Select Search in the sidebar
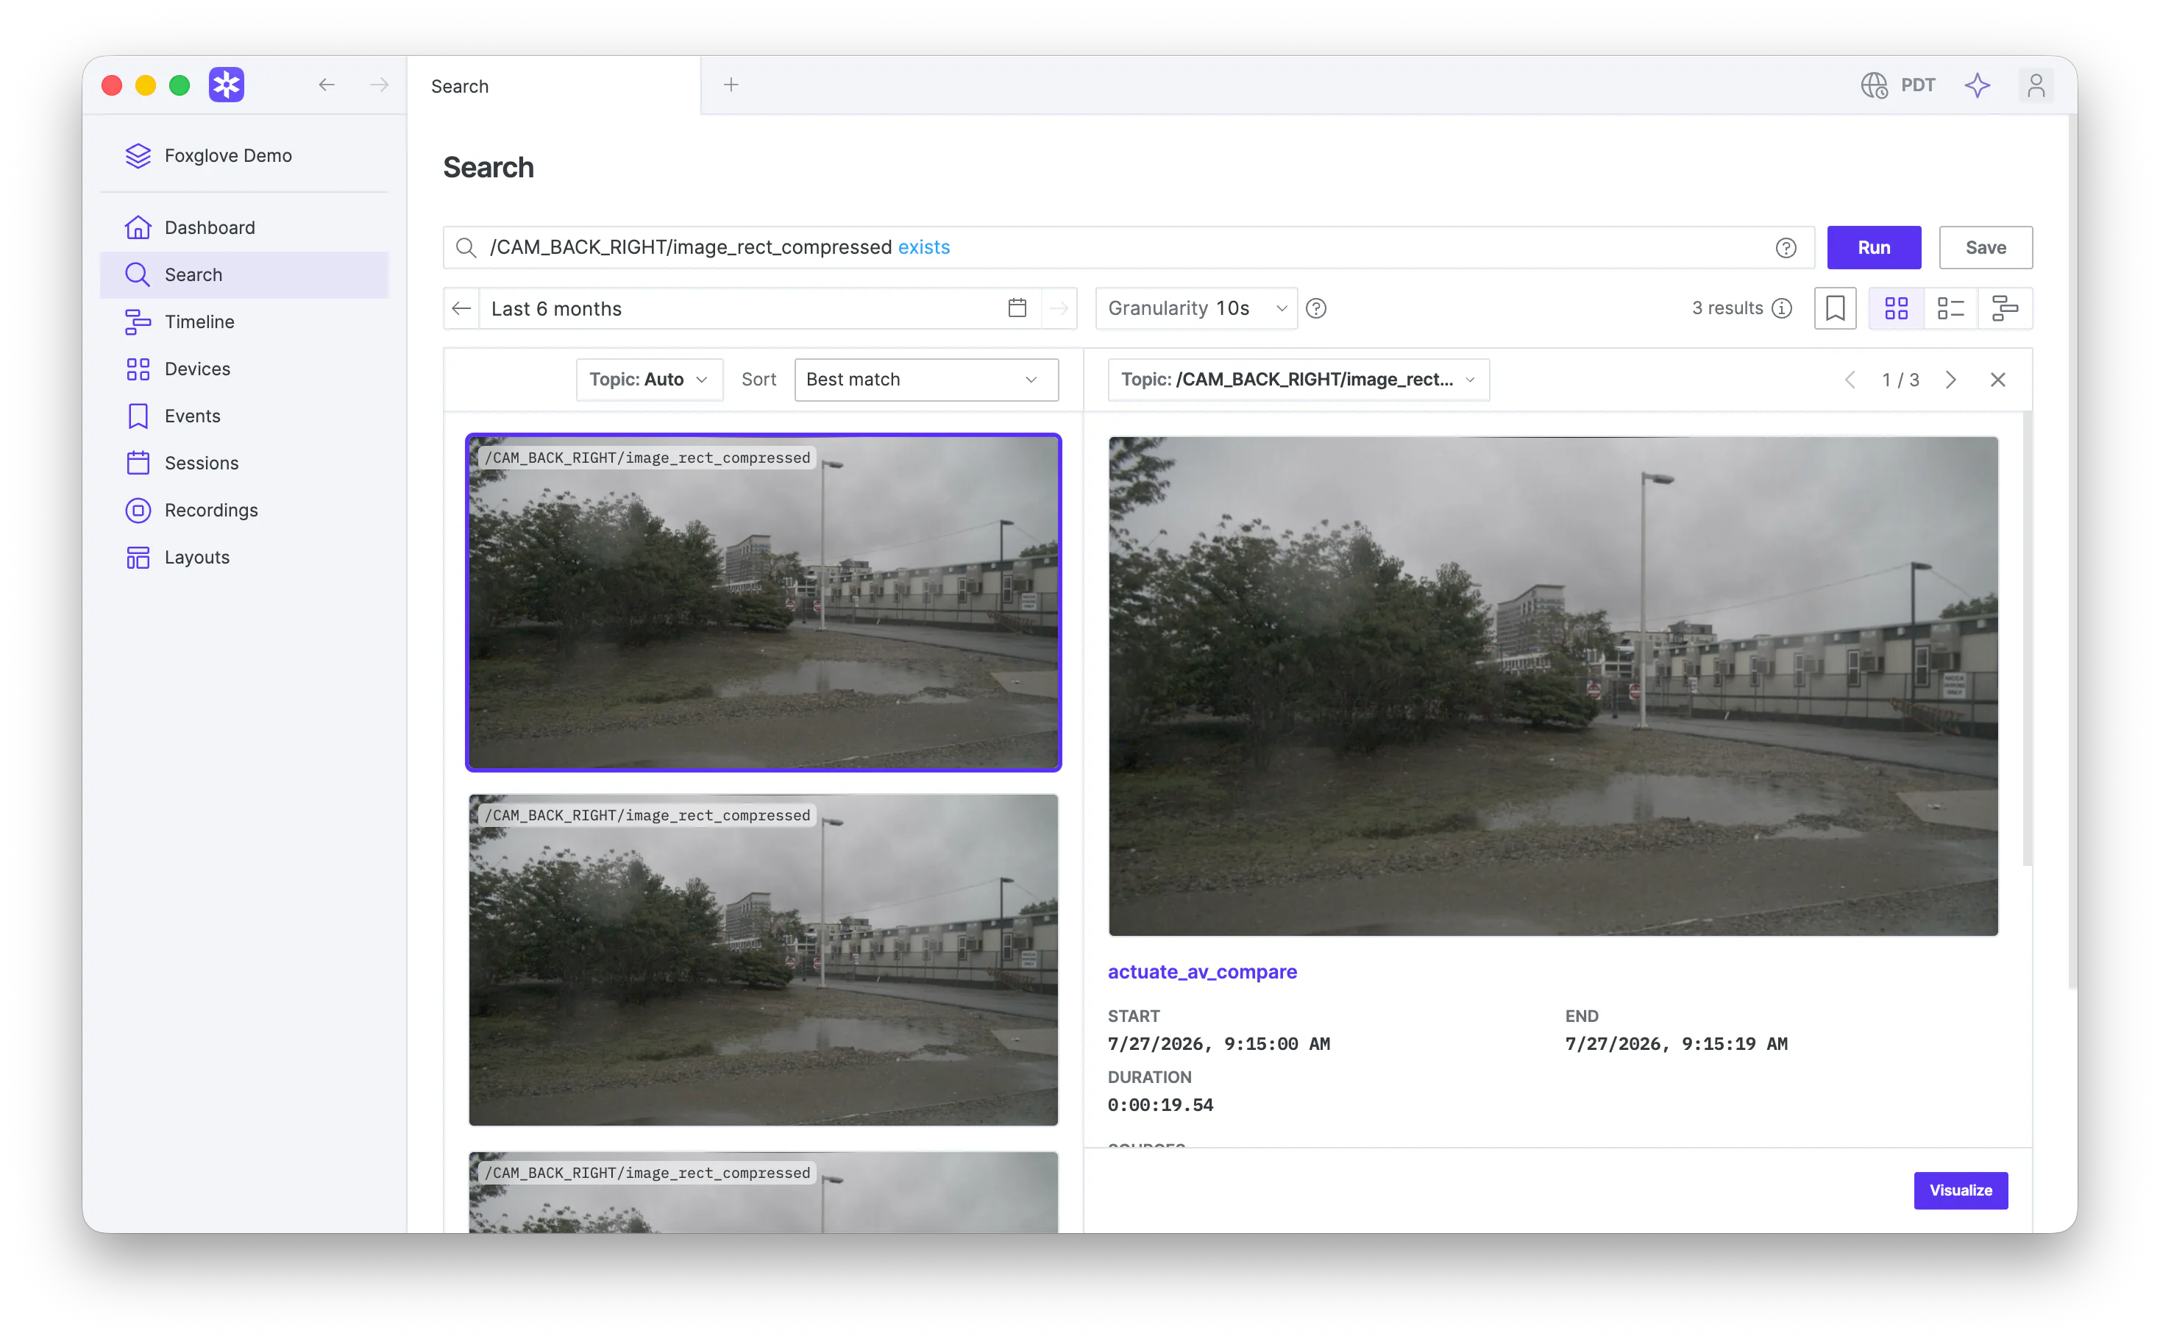This screenshot has width=2160, height=1342. pyautogui.click(x=244, y=274)
